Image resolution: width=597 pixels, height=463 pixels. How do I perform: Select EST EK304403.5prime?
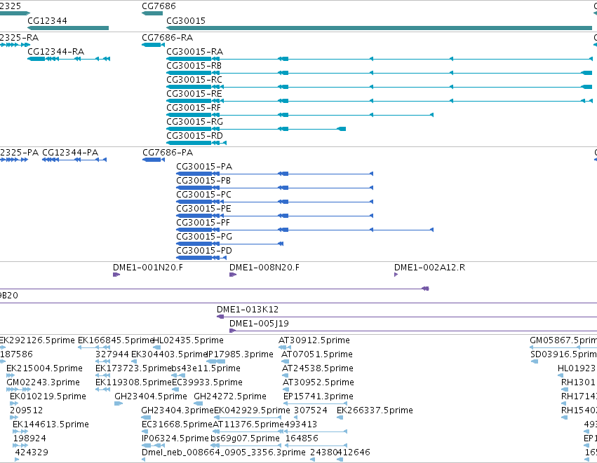pyautogui.click(x=169, y=354)
